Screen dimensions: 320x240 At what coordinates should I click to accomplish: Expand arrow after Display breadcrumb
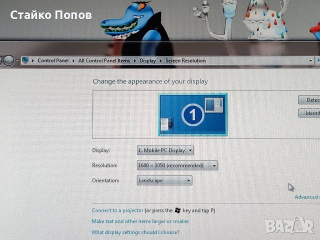click(x=161, y=61)
